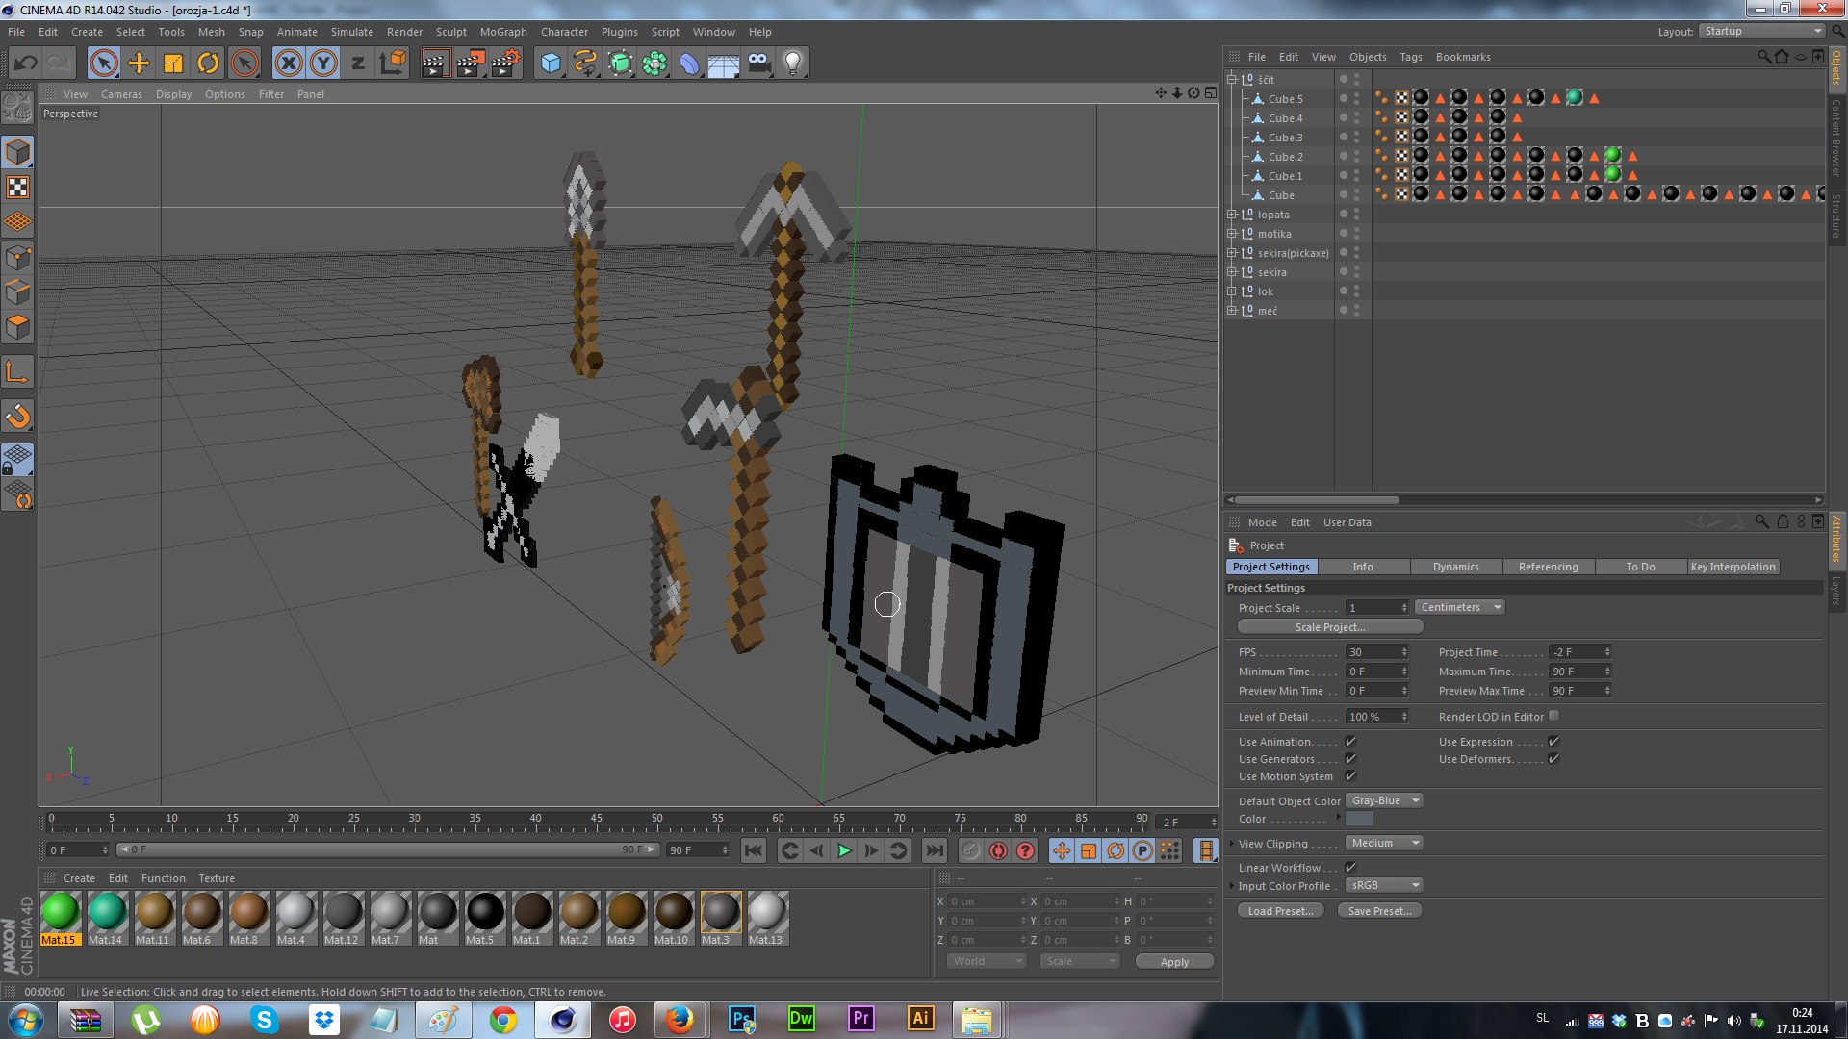Open the Sculpt menu
Image resolution: width=1848 pixels, height=1039 pixels.
[450, 32]
